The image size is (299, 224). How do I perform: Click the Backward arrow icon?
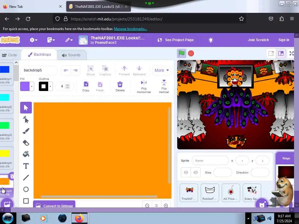coord(139,70)
